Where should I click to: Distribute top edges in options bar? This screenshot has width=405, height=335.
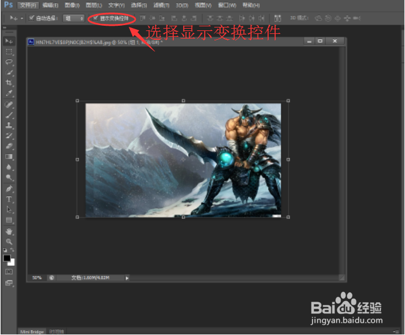coord(210,18)
